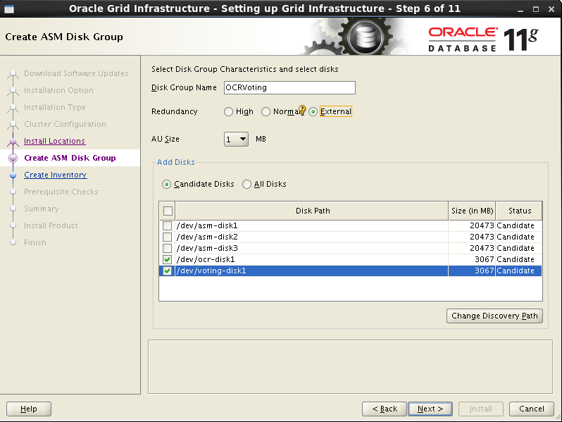Choose Candidate Disks radio button
562x422 pixels.
point(166,185)
